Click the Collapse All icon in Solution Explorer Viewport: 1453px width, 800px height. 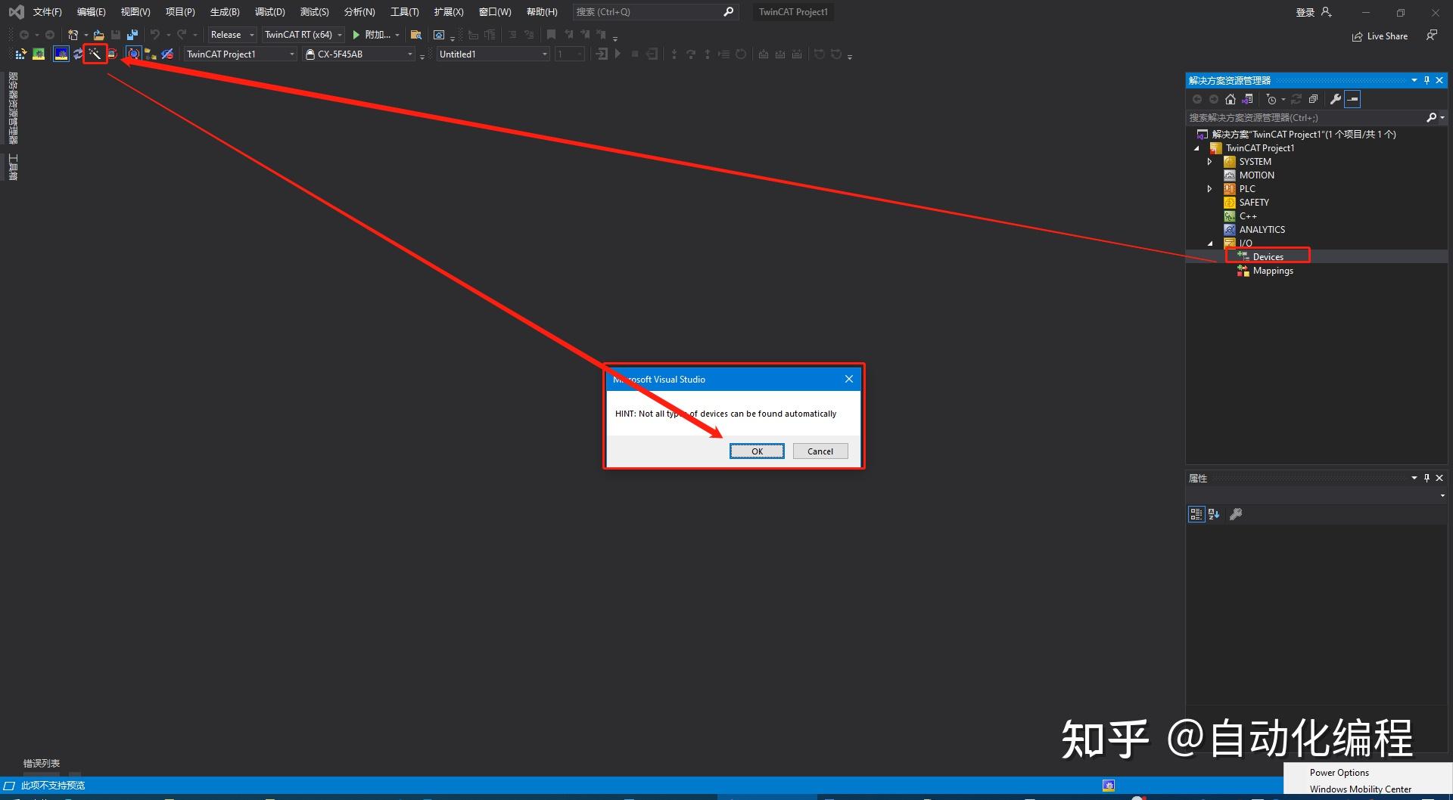[1313, 99]
